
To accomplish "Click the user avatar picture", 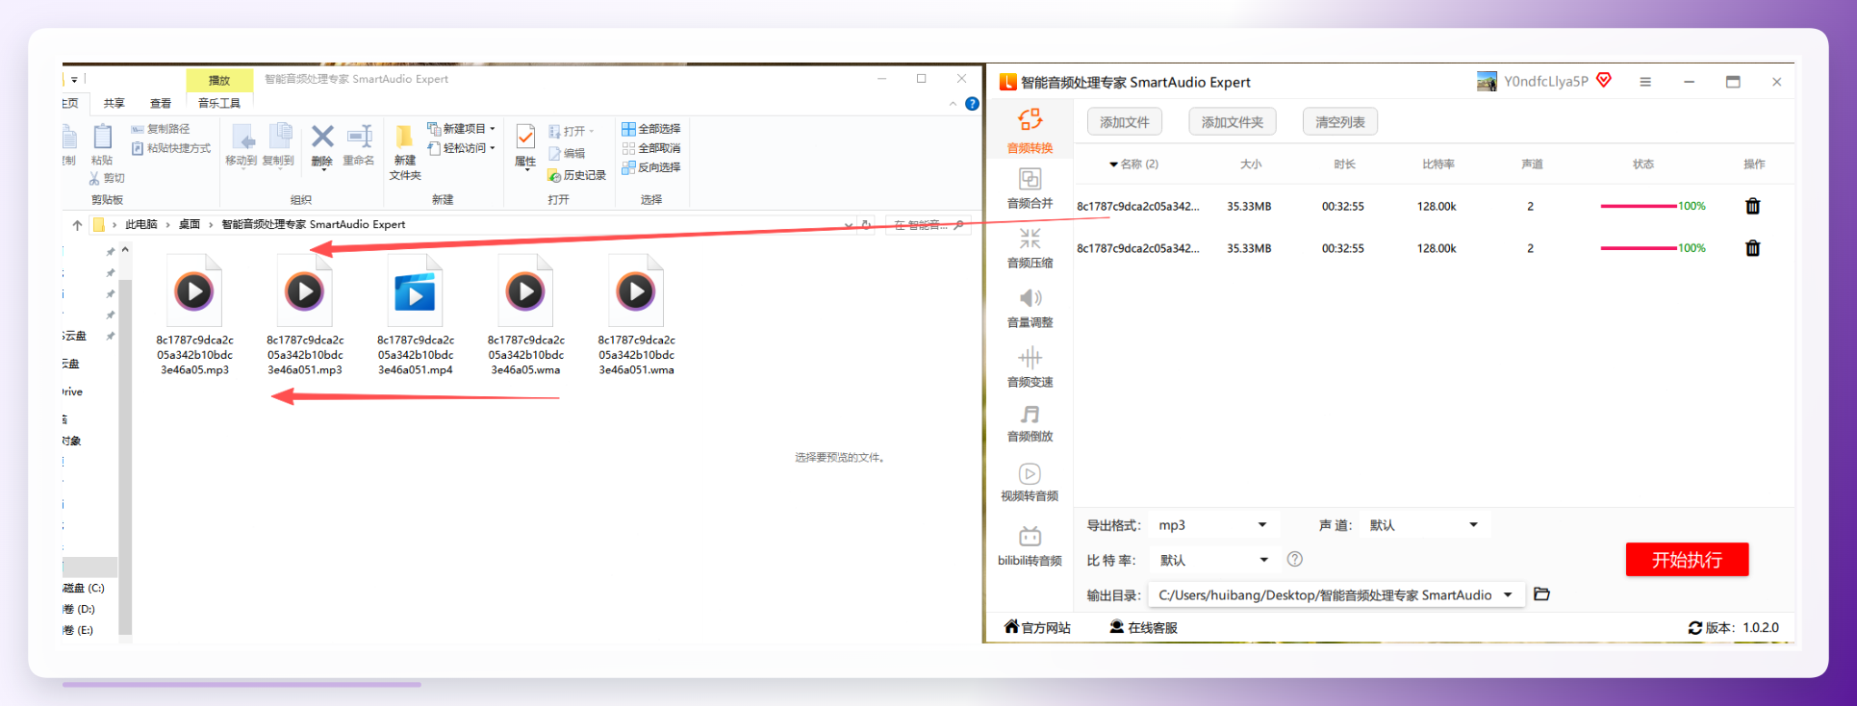I will pos(1487,81).
